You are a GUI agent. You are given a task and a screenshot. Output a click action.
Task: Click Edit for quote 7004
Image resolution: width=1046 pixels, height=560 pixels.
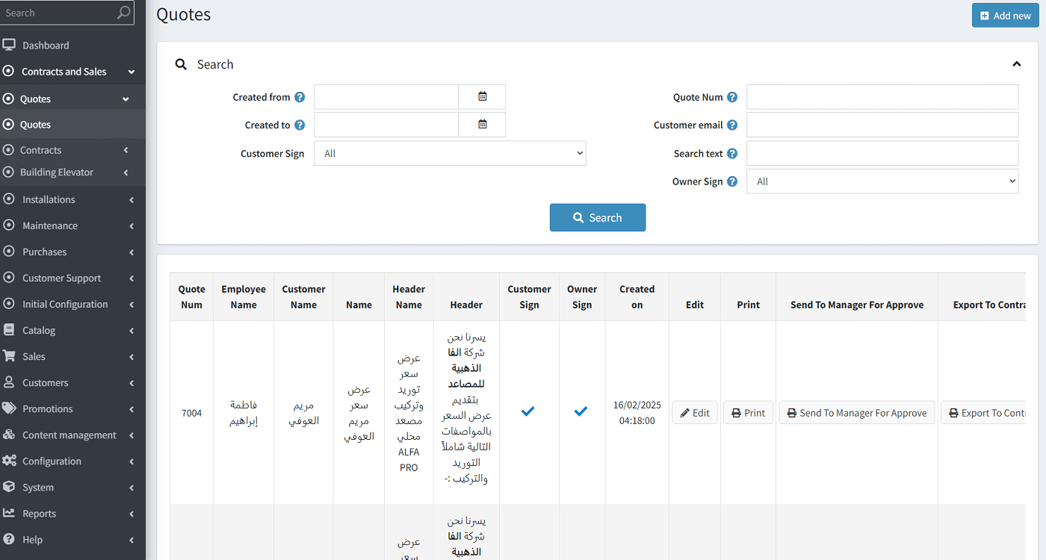click(695, 413)
